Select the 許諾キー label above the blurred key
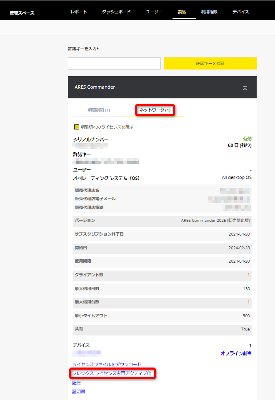Image resolution: width=275 pixels, height=400 pixels. pos(82,154)
